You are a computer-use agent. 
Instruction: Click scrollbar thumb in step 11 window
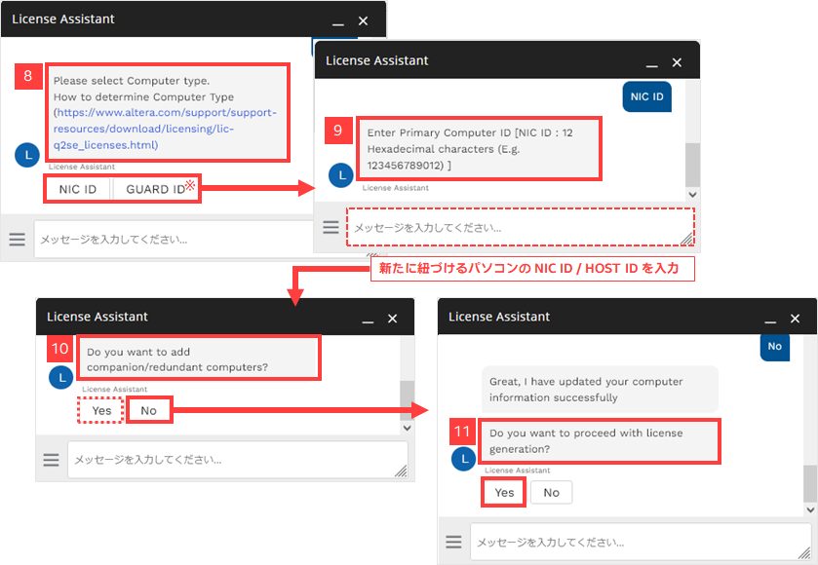coord(810,484)
